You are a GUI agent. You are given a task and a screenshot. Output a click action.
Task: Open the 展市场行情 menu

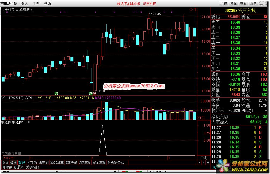[9, 3]
